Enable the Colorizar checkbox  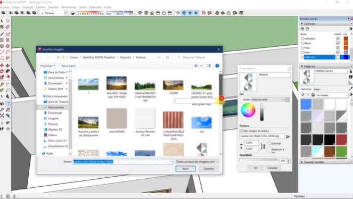pyautogui.click(x=270, y=143)
